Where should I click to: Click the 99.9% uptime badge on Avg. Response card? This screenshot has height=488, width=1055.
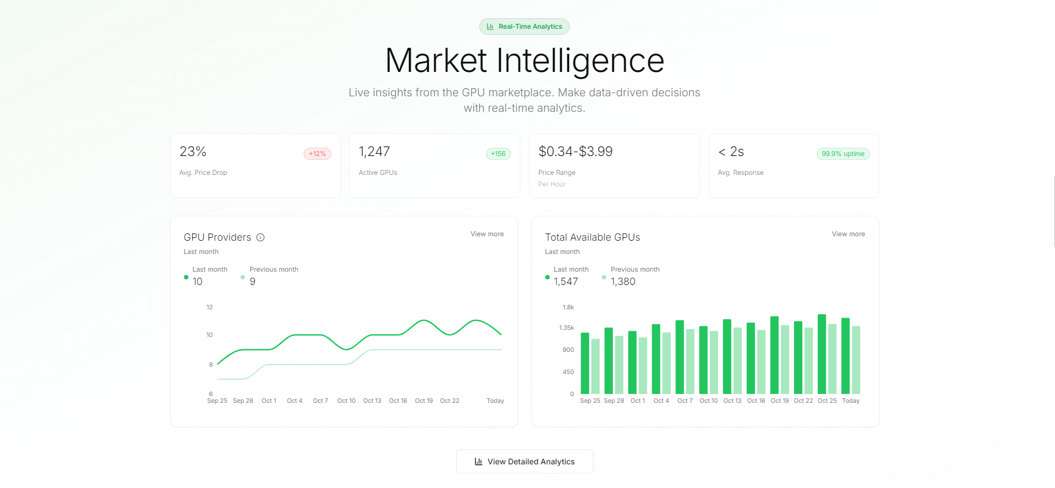843,153
